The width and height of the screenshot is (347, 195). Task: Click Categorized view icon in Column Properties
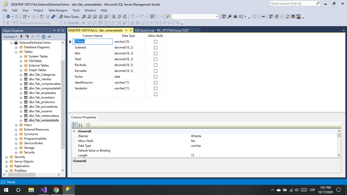pos(75,125)
